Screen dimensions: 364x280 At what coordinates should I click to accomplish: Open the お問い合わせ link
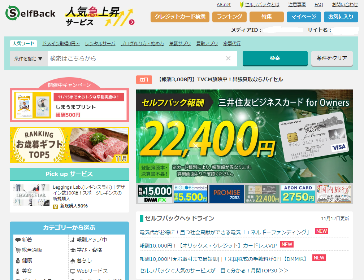click(345, 4)
